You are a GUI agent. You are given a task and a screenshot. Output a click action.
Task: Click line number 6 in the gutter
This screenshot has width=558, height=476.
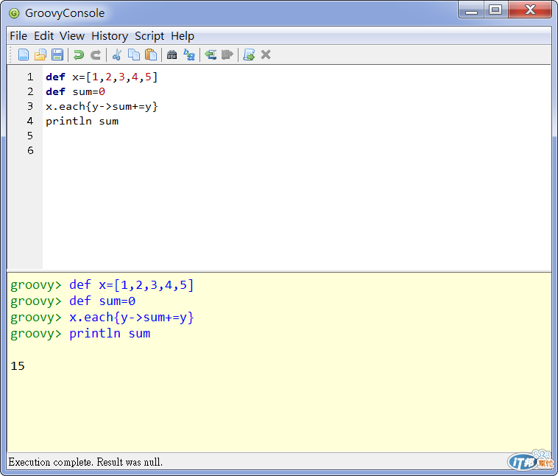click(x=30, y=151)
